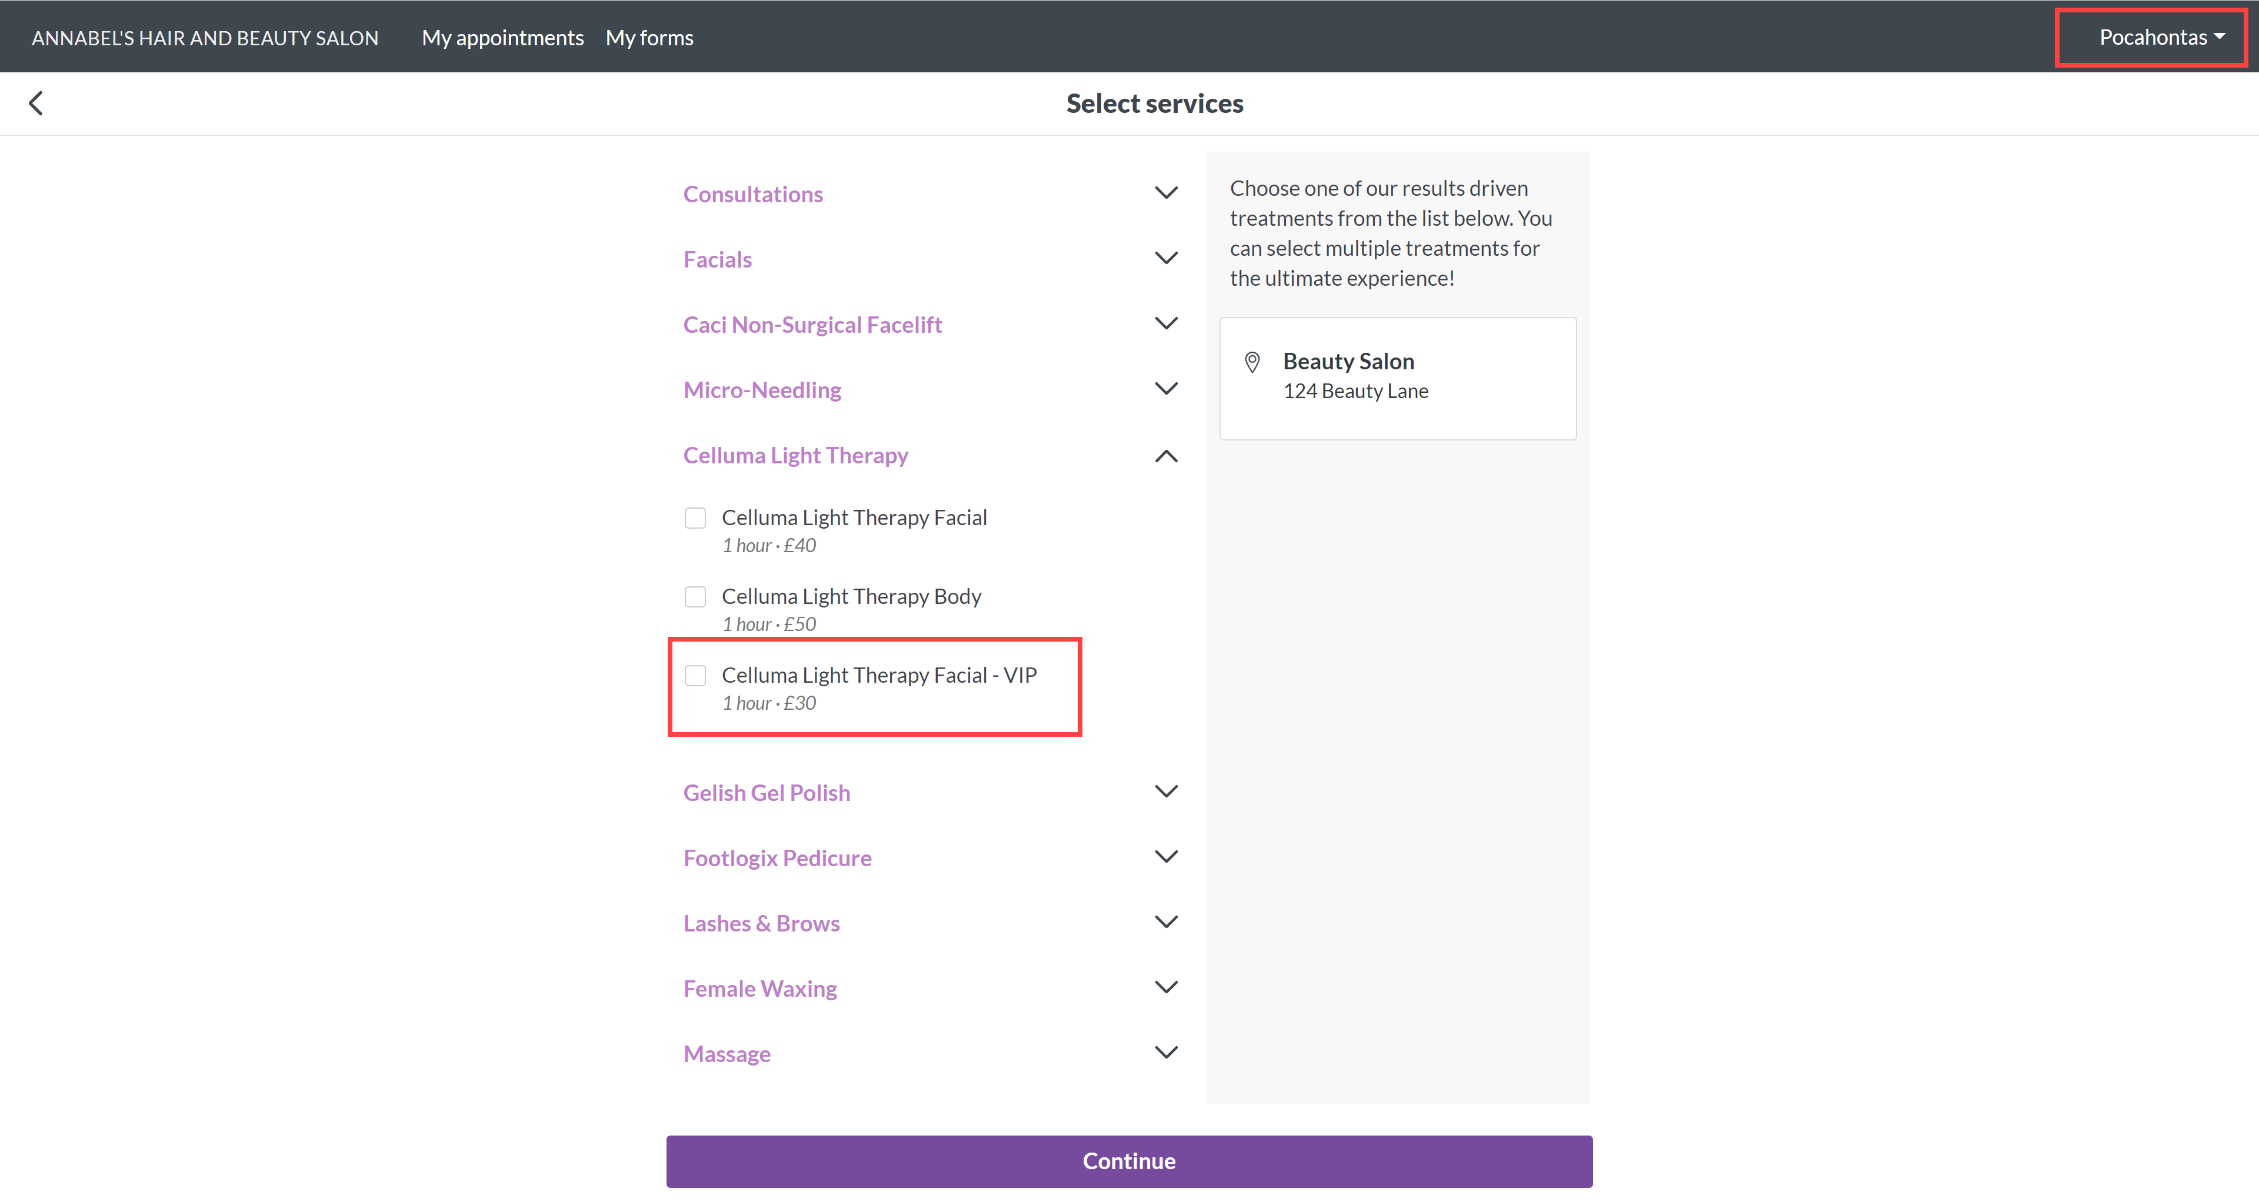Go back using the left arrow icon
The height and width of the screenshot is (1202, 2259).
[x=36, y=103]
